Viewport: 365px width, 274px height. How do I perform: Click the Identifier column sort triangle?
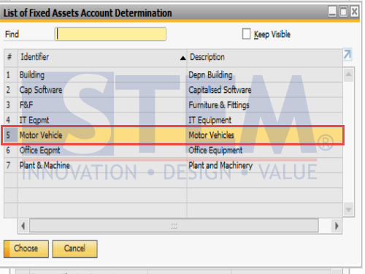(182, 58)
